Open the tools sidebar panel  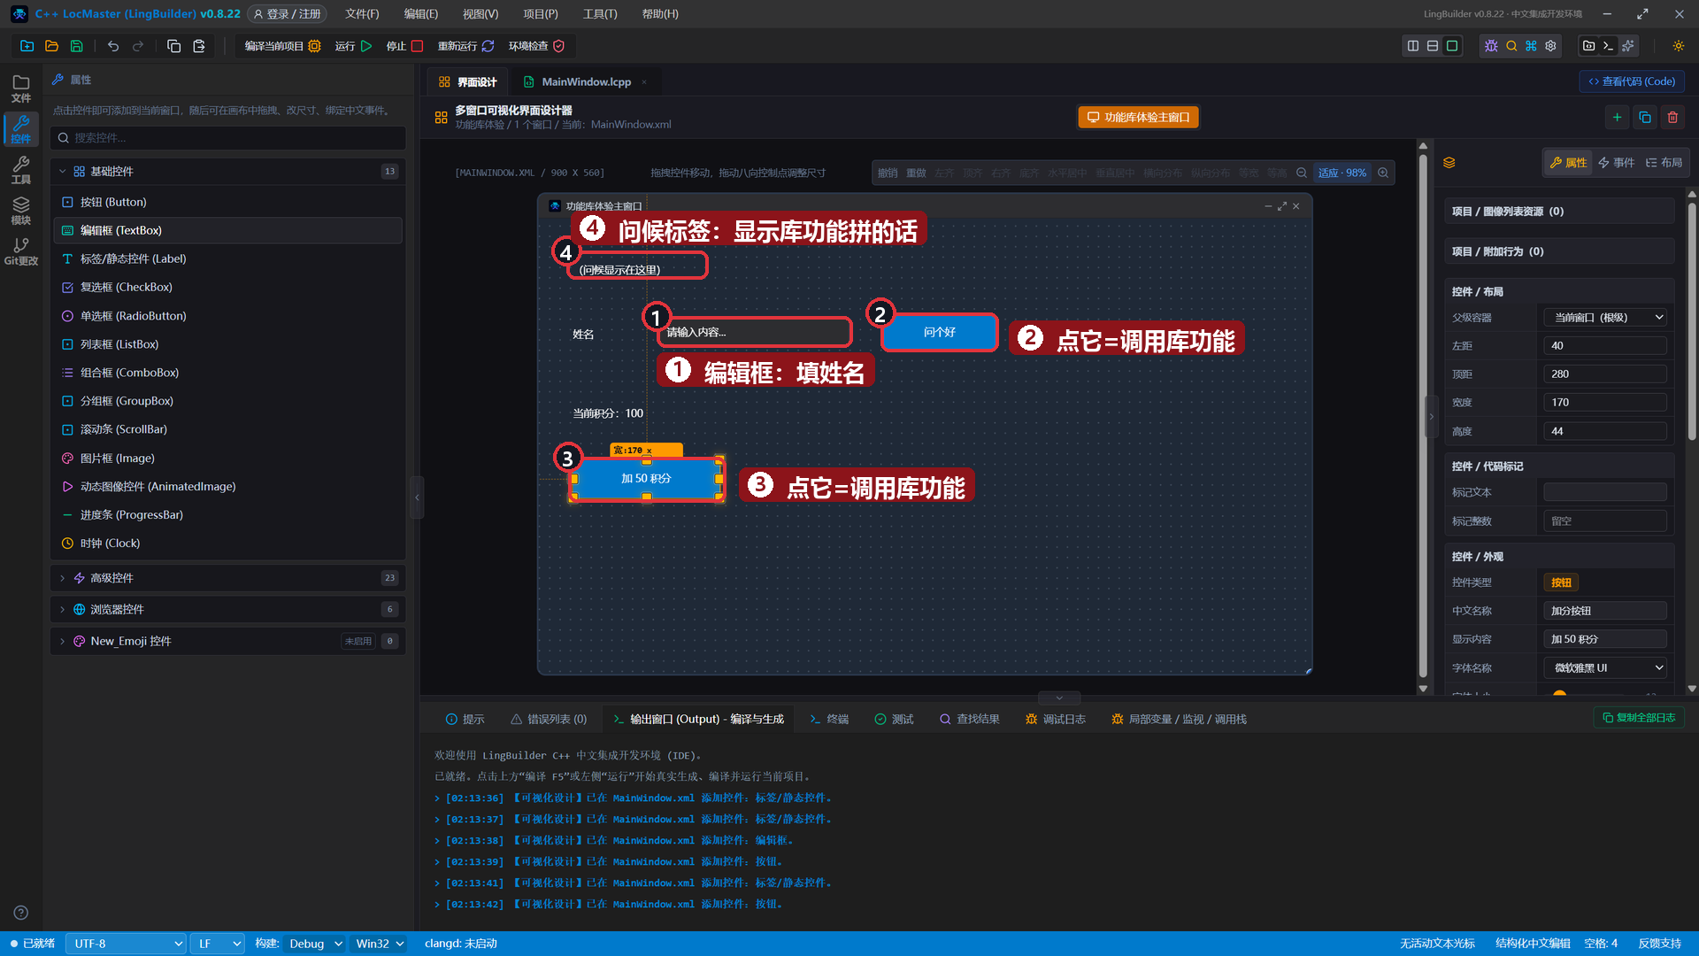[x=21, y=170]
